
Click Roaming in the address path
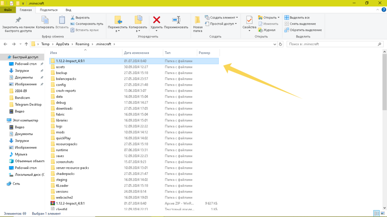82,44
